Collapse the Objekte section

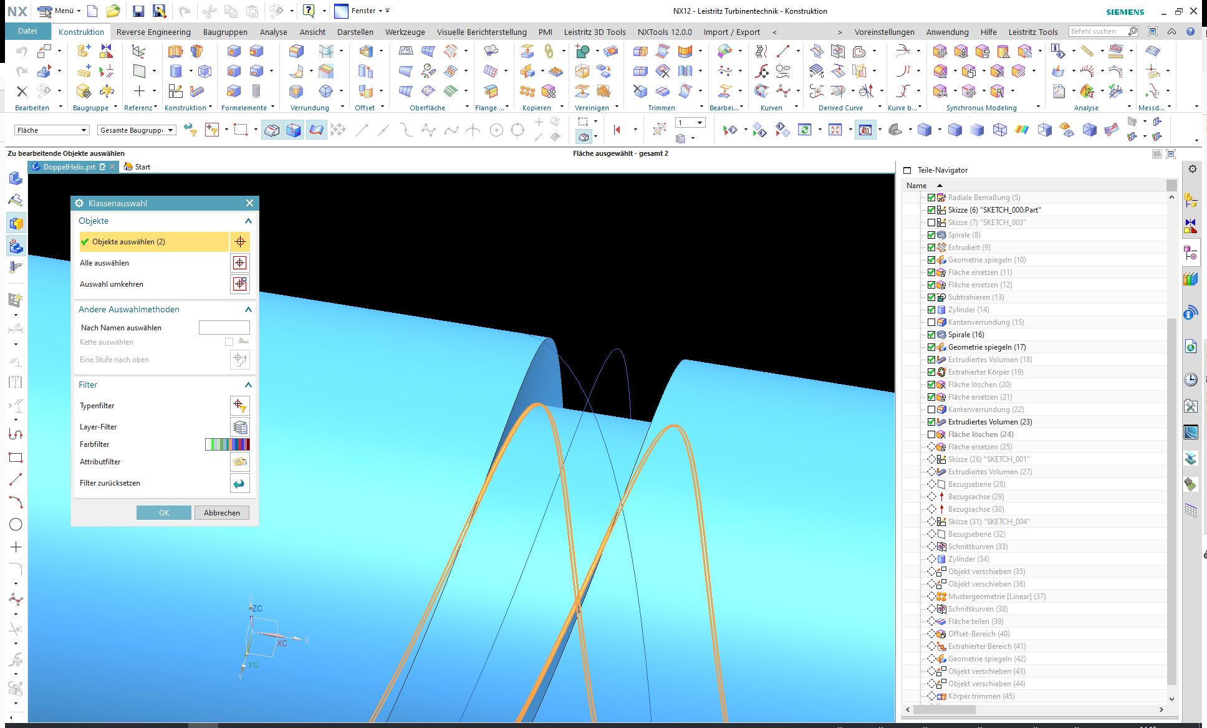point(248,221)
